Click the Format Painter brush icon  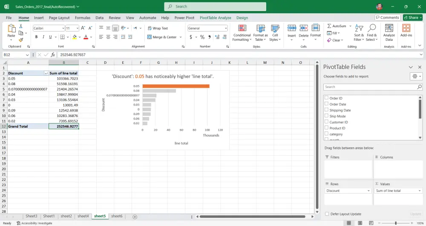[20, 40]
